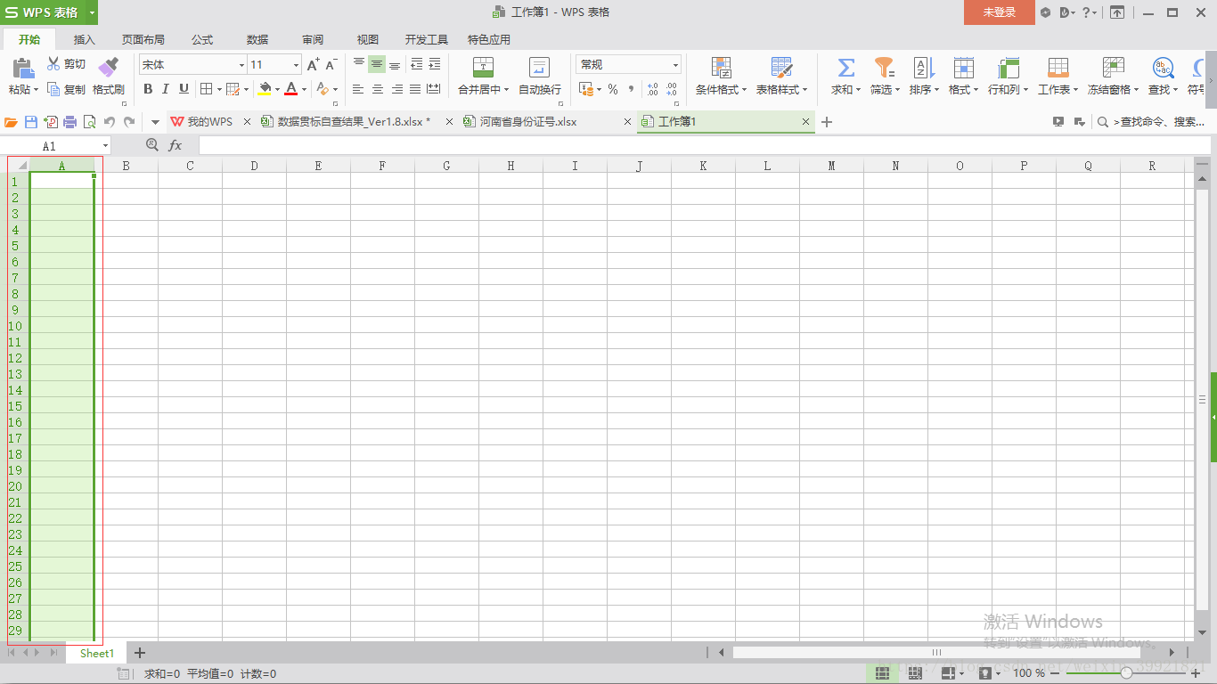Click the Paste (粘贴) clipboard icon

coord(22,68)
